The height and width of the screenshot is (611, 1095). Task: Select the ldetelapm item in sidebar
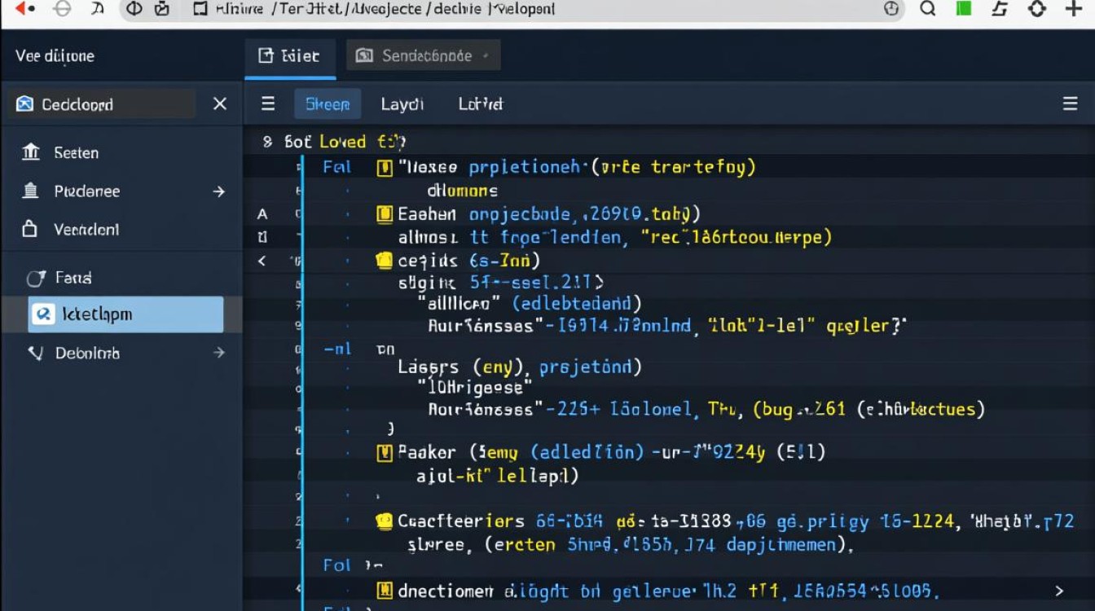click(125, 314)
